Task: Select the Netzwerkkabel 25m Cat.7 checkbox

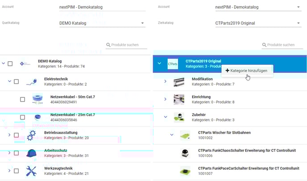Action: (22, 117)
